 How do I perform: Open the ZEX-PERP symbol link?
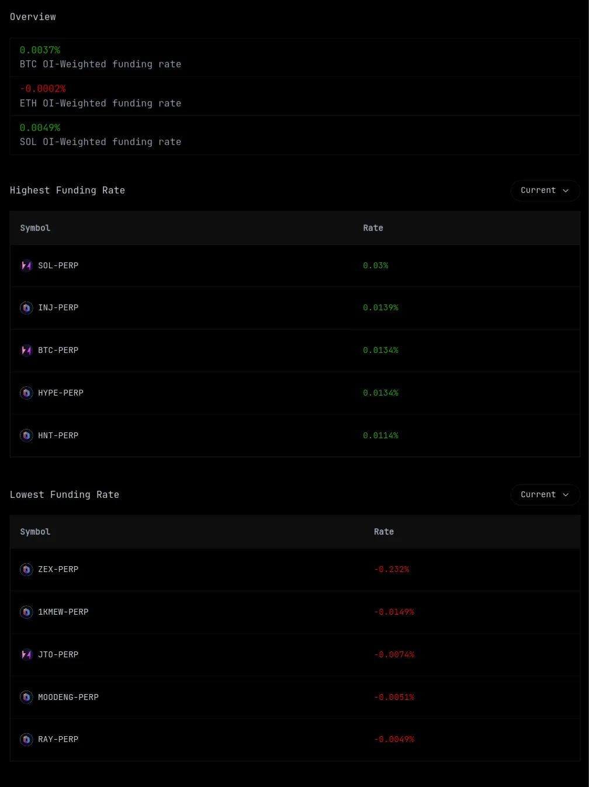click(x=58, y=570)
